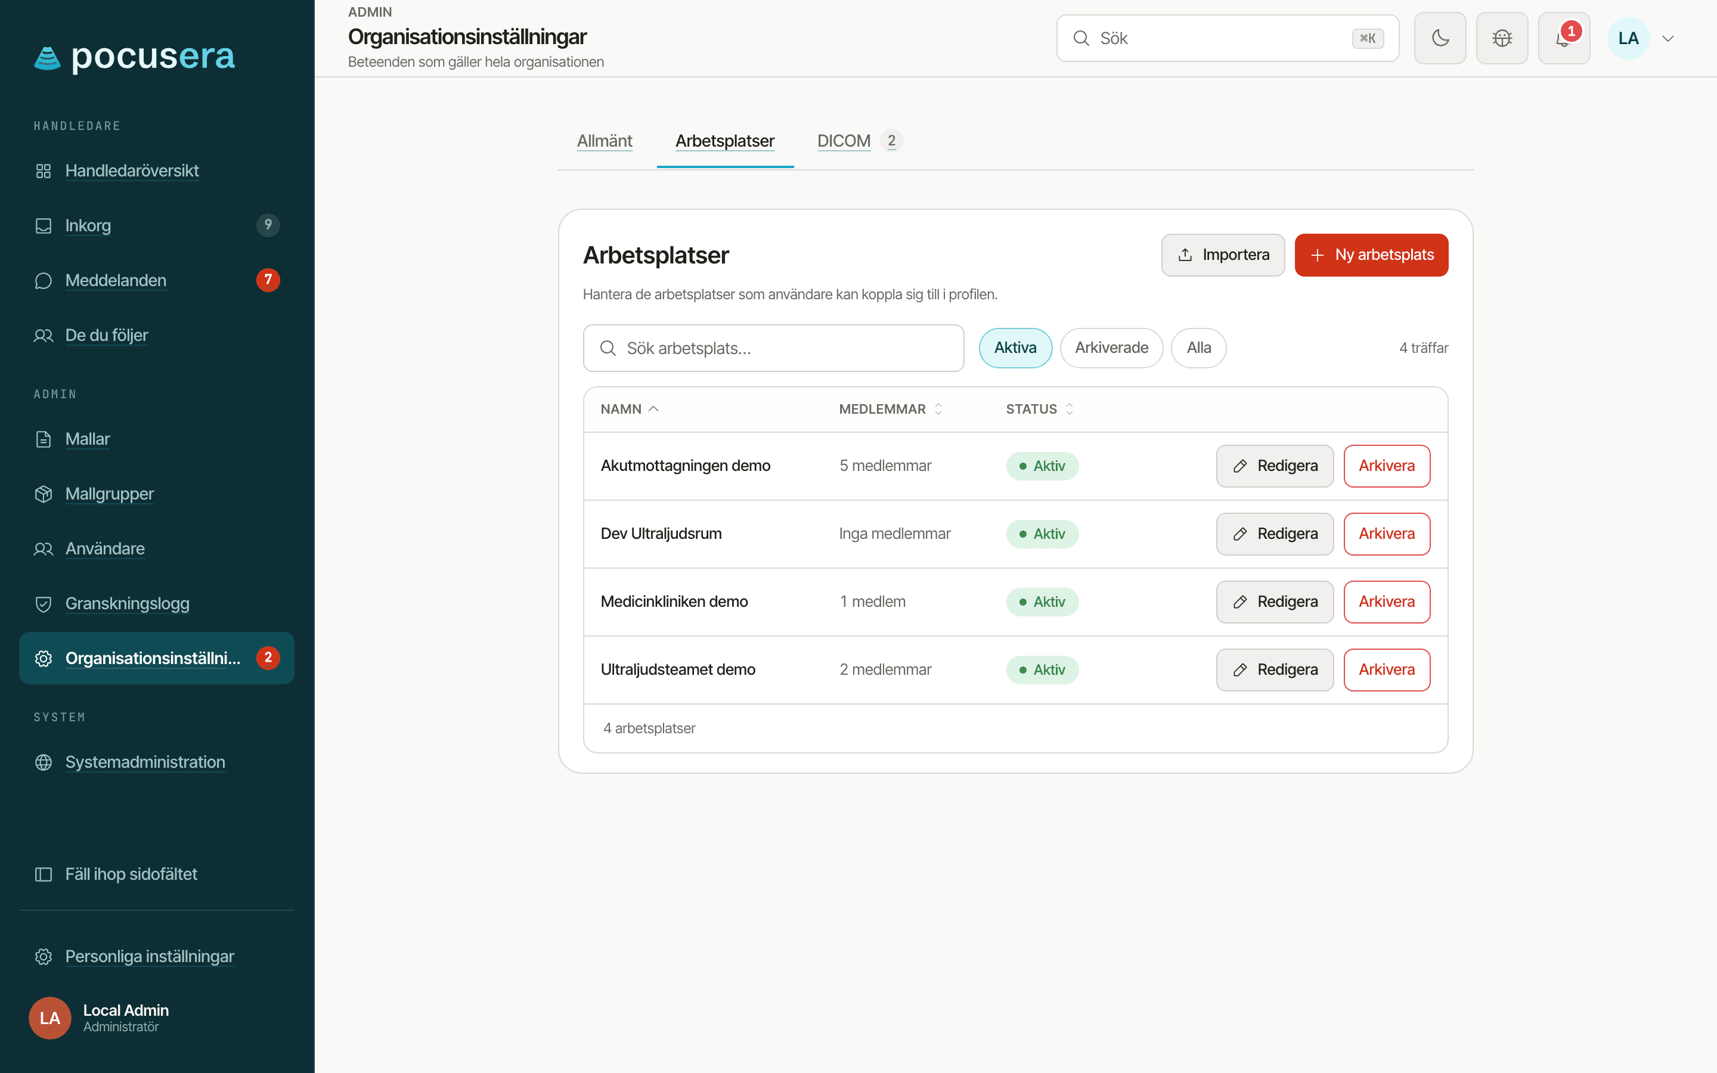Click the Importera button

click(1223, 255)
